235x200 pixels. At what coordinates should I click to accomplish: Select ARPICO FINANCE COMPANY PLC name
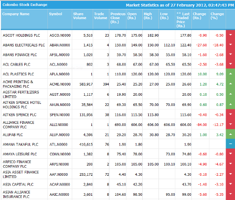[x=17, y=164]
